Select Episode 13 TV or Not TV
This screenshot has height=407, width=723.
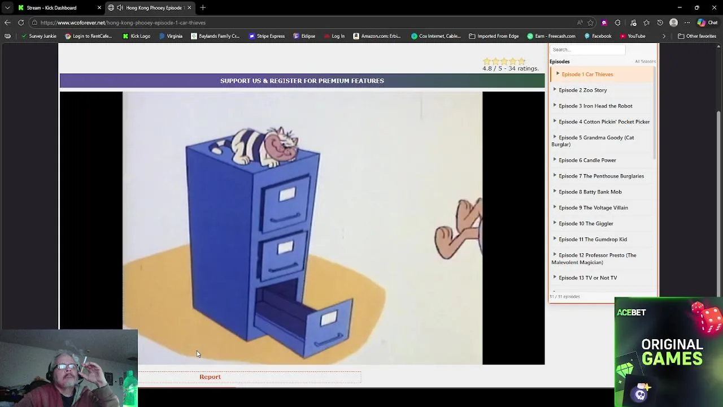[602, 278]
